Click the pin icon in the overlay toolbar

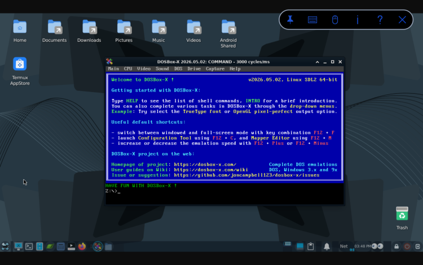pyautogui.click(x=290, y=20)
